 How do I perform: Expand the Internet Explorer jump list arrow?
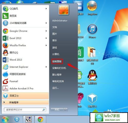point(46,67)
